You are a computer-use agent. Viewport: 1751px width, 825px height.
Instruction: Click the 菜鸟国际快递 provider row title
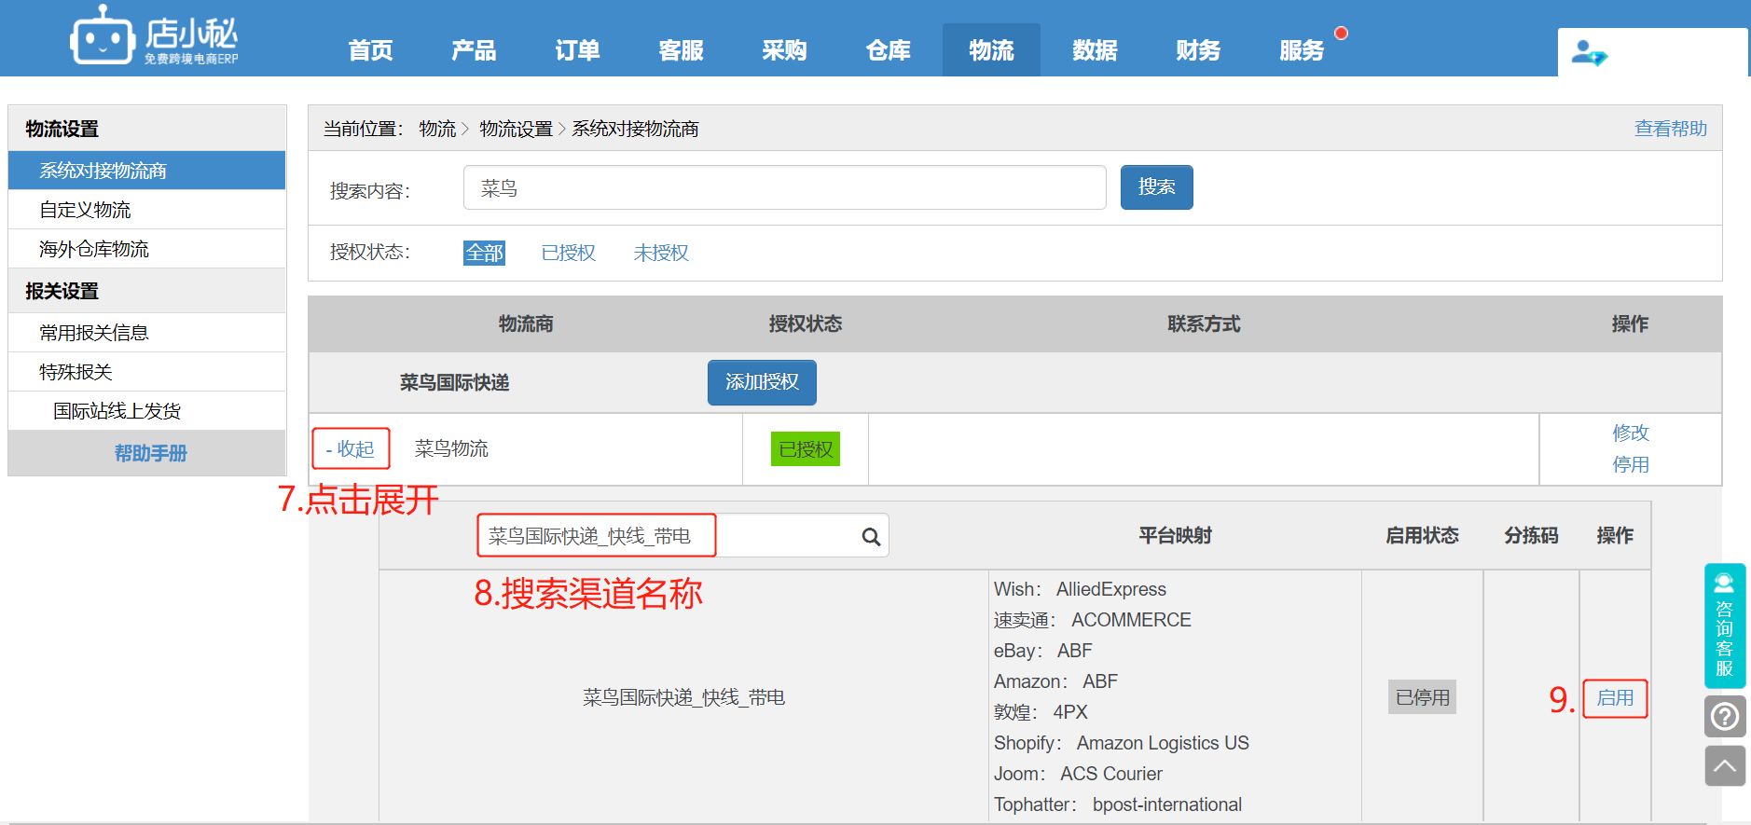click(x=454, y=383)
